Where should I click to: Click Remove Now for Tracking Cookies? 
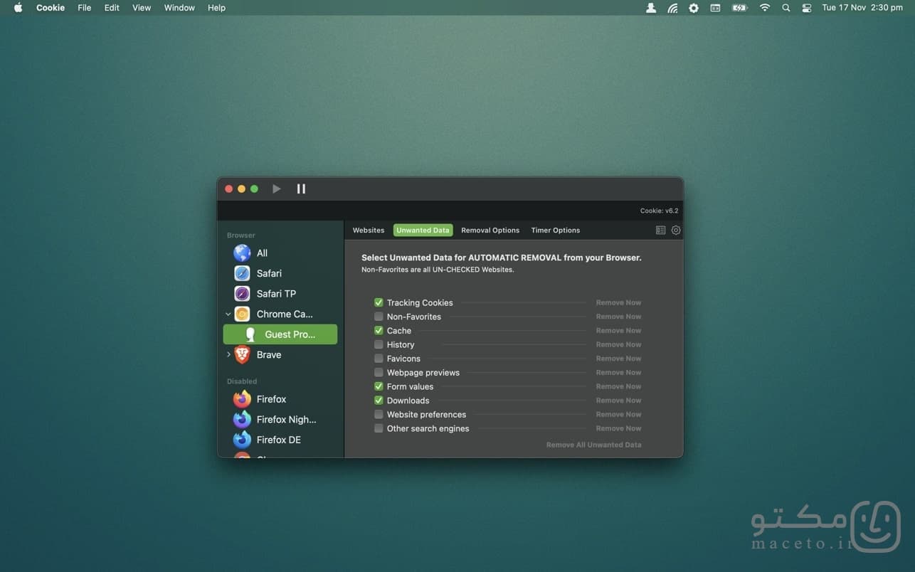coord(618,302)
